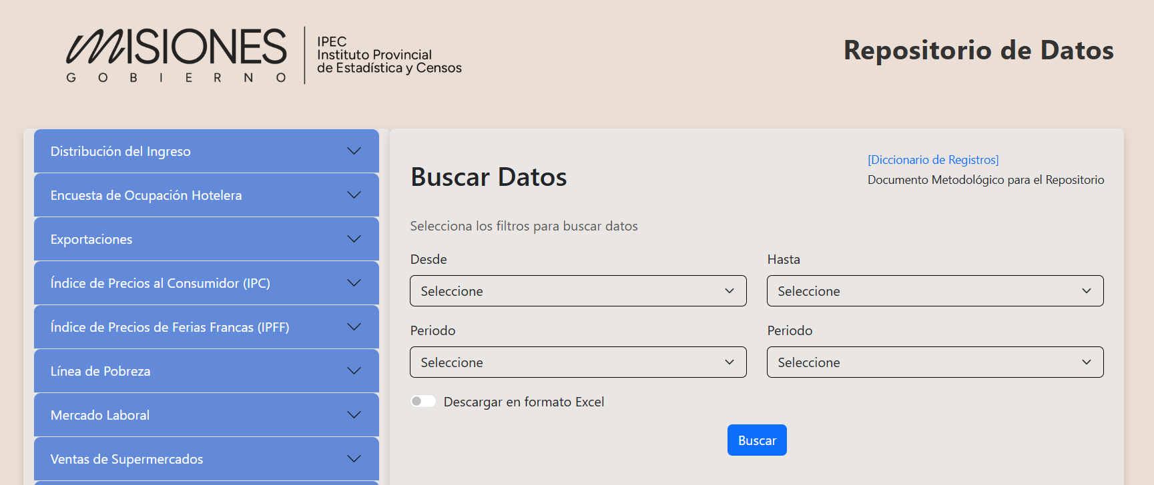Expand Exportaciones chevron arrow
The image size is (1154, 485).
coord(354,239)
